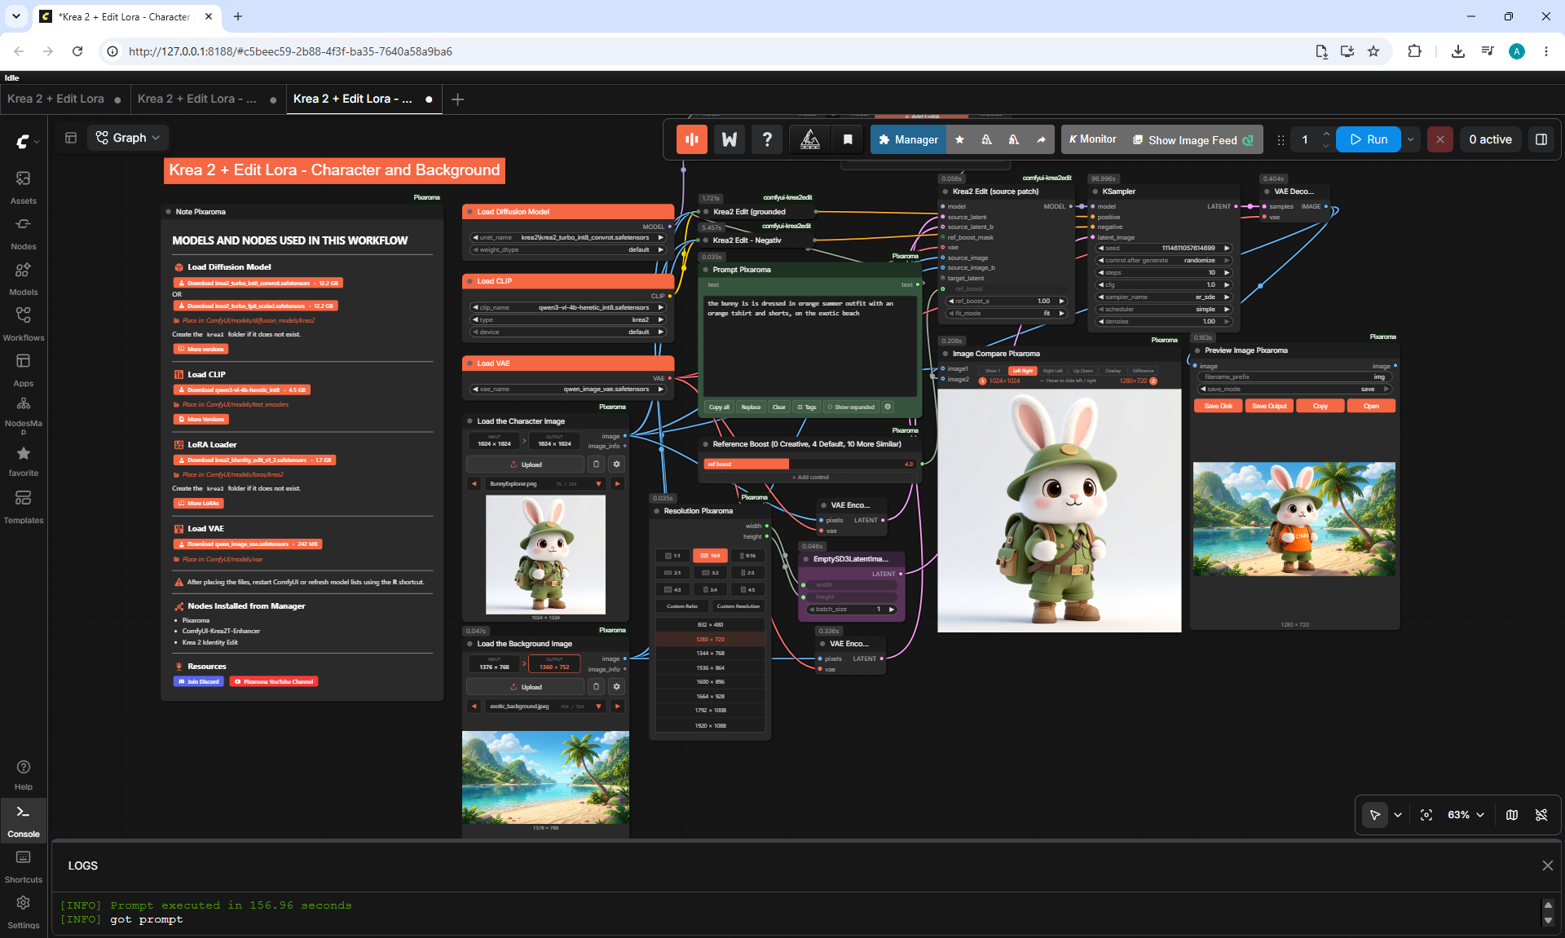The height and width of the screenshot is (938, 1565).
Task: Open the vae_name selector
Action: click(568, 390)
